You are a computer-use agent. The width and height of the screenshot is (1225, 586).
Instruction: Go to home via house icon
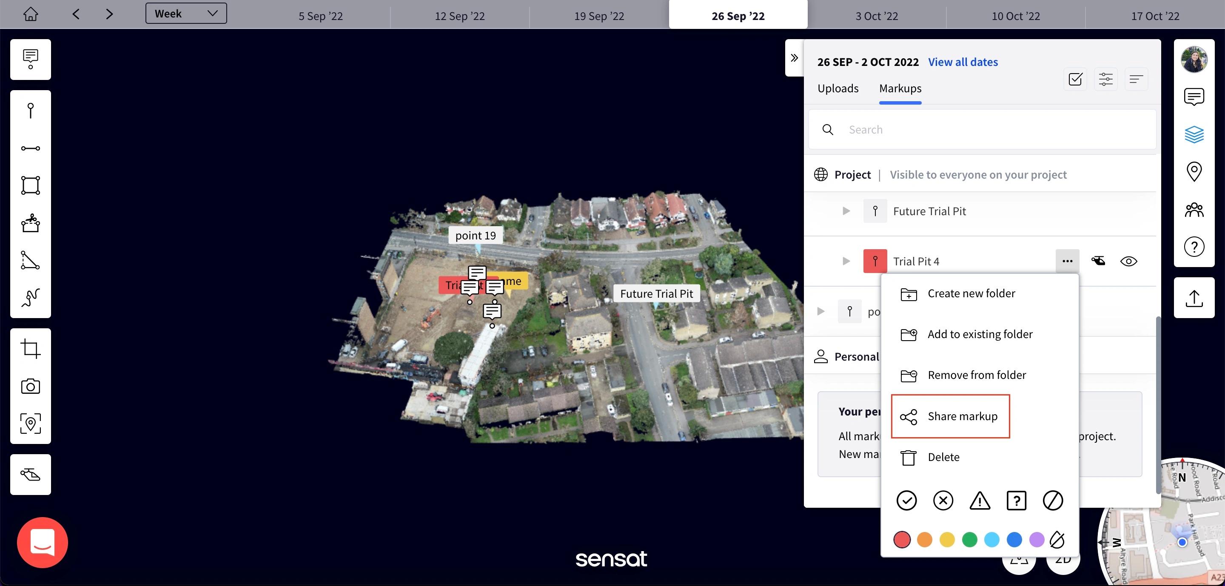(x=31, y=14)
